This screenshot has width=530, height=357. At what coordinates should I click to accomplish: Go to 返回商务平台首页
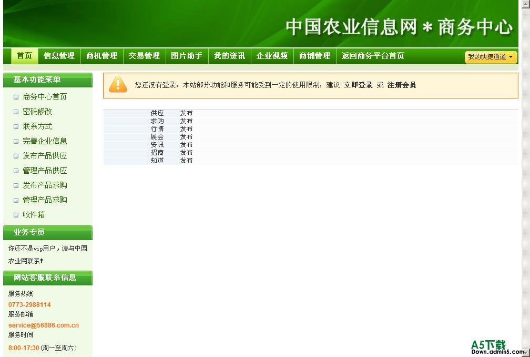pos(373,56)
